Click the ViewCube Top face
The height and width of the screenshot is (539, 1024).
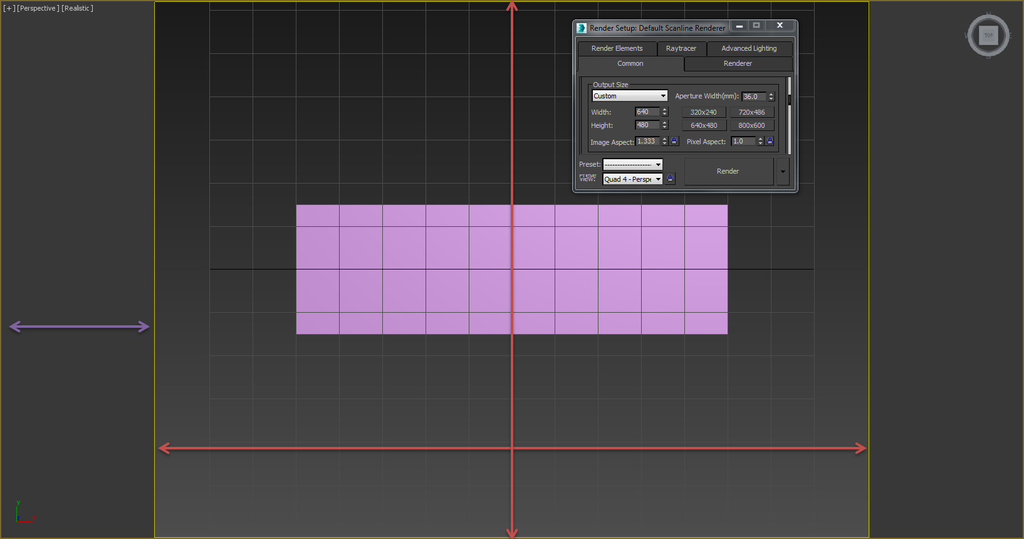[x=988, y=36]
